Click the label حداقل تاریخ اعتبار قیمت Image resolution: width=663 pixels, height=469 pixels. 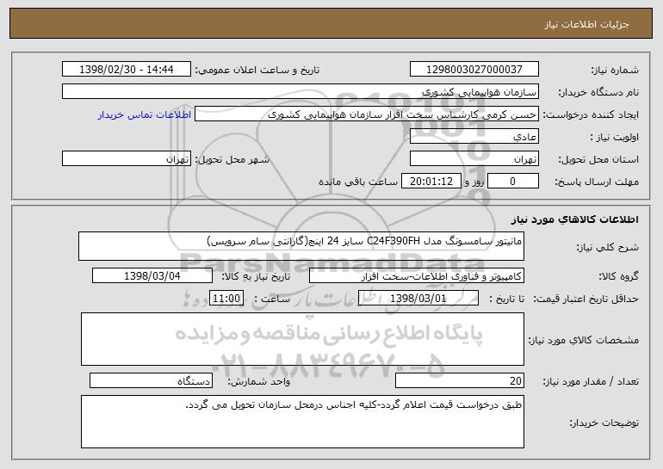tap(586, 299)
